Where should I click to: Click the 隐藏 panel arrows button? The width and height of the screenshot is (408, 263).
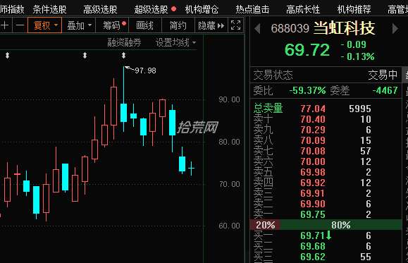point(211,25)
